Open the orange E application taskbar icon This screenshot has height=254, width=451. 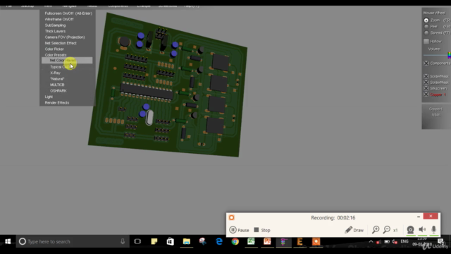point(299,241)
